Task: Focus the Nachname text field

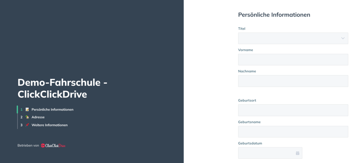Action: [x=293, y=81]
